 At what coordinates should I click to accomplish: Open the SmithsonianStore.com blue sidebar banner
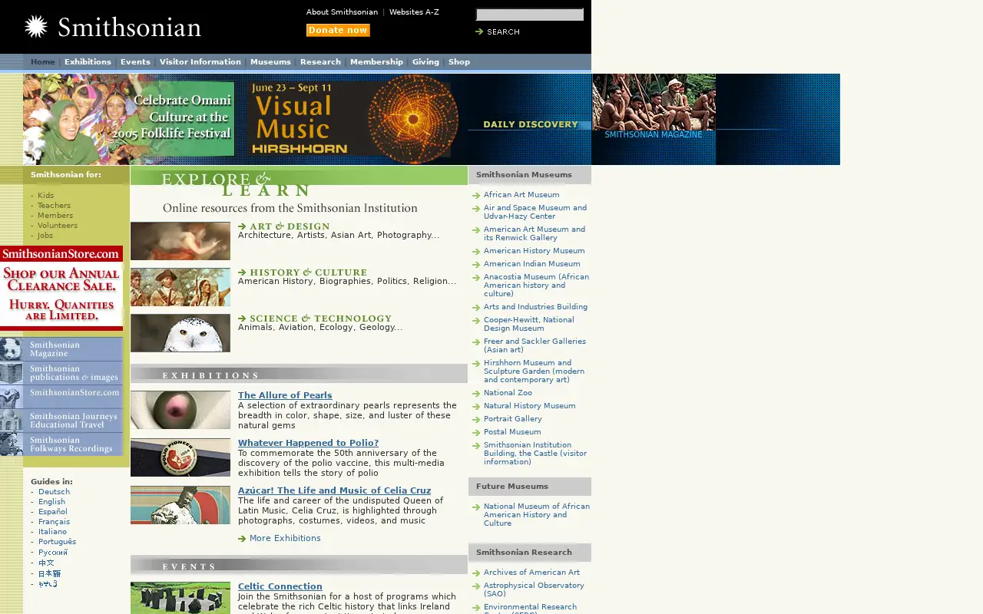(61, 397)
